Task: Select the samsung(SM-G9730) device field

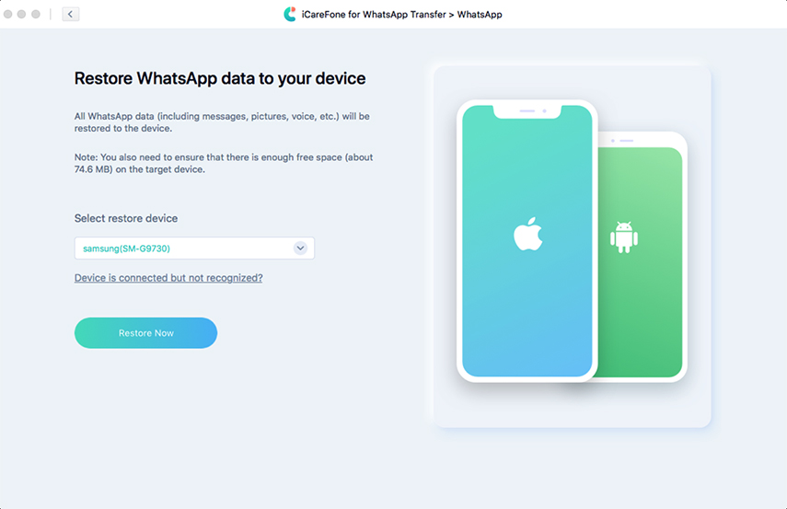Action: [x=194, y=248]
